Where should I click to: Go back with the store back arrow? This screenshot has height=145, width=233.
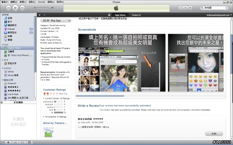point(39,15)
